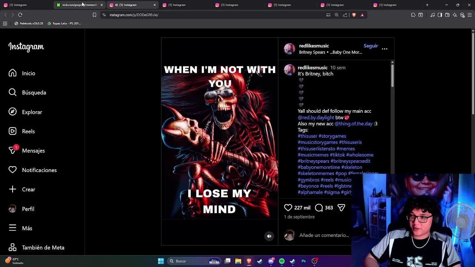The height and width of the screenshot is (267, 475).
Task: Click the 227 mil likes count
Action: tap(302, 208)
